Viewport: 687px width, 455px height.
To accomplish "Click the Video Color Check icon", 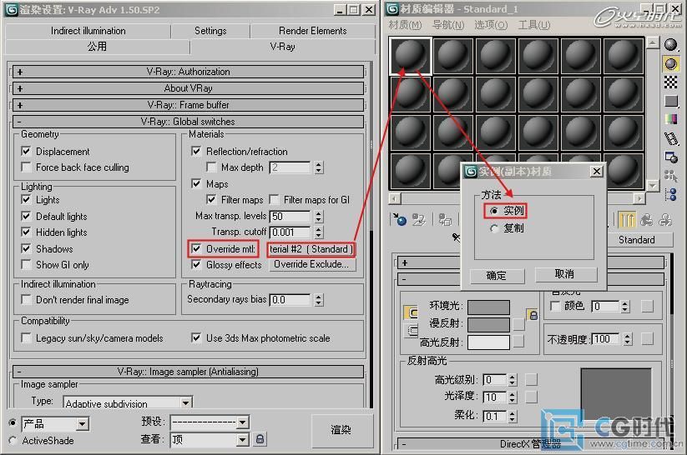I will tap(670, 119).
